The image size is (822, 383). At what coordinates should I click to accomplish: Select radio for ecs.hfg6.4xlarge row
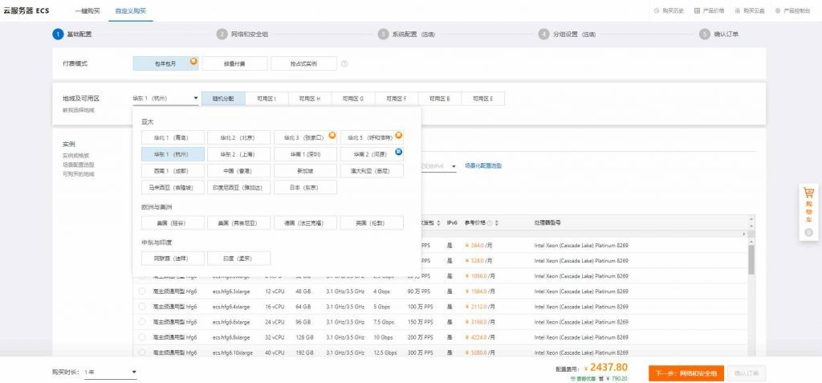(142, 307)
